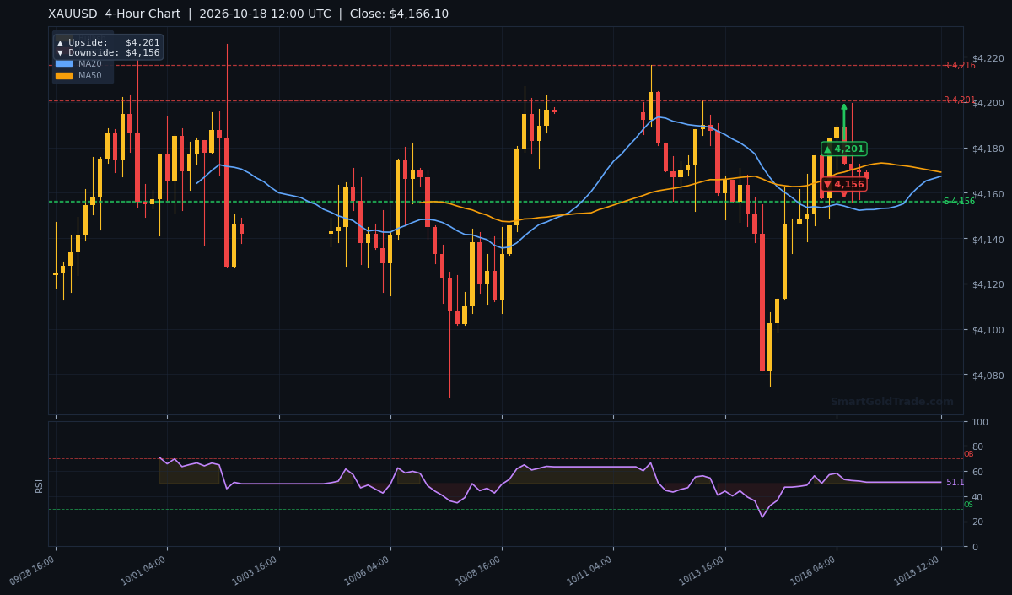Click the $4,140 price axis label
Screen dimensions: 1012x595
[x=988, y=240]
